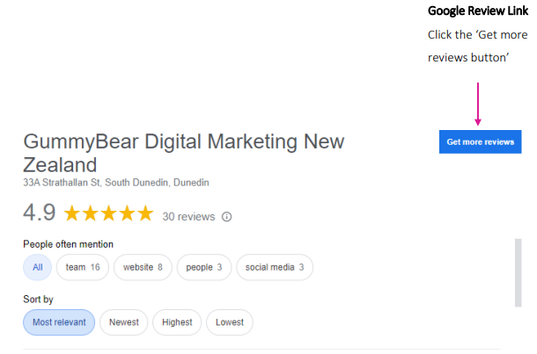Sort reviews by Most relevant
The image size is (537, 354).
(x=59, y=322)
